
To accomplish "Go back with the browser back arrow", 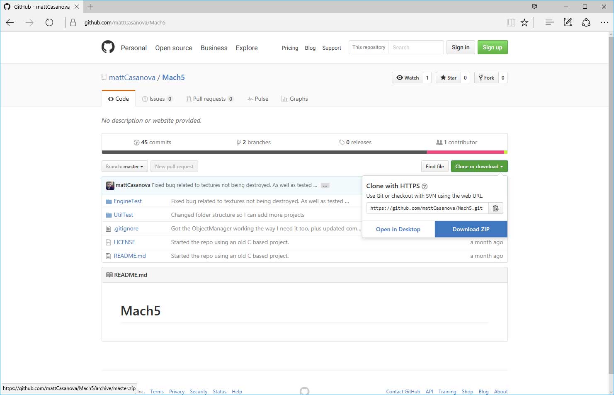I will 10,23.
